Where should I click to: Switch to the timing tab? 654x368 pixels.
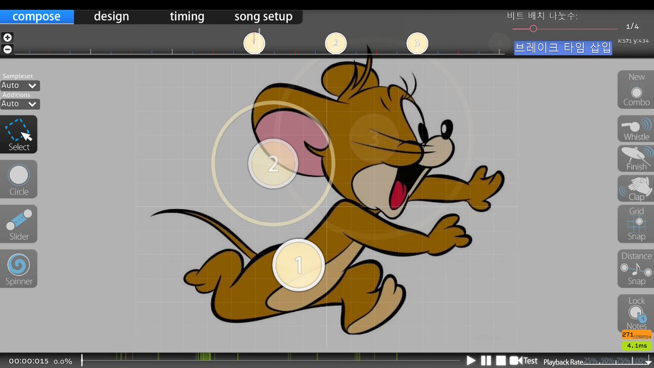187,16
